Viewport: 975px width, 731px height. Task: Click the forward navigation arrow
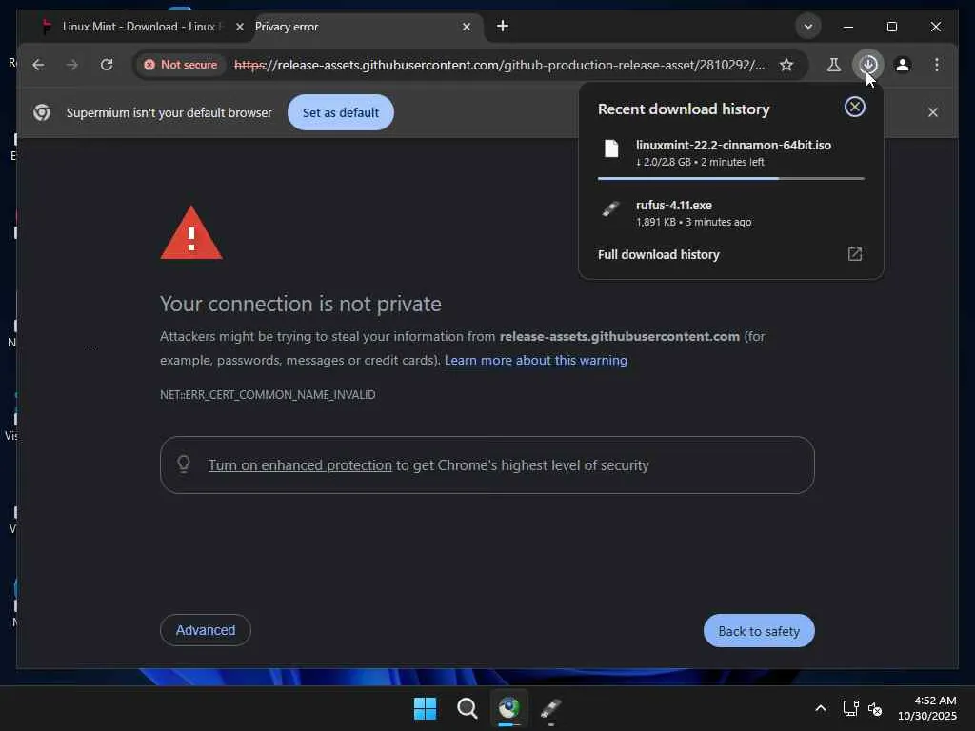point(72,65)
